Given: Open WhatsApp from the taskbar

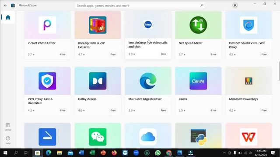Looking at the screenshot, I should pos(158,153).
